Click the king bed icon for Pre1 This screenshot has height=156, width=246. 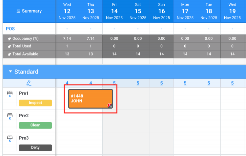tap(10, 95)
